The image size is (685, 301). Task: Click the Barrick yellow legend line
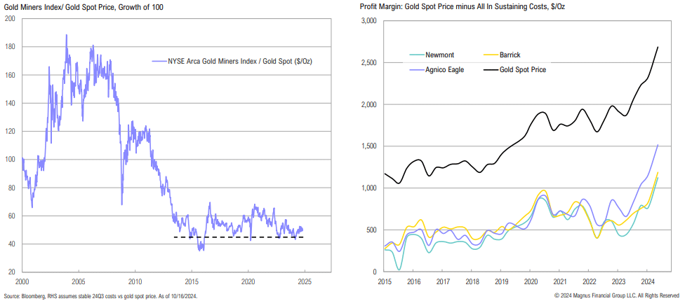493,53
